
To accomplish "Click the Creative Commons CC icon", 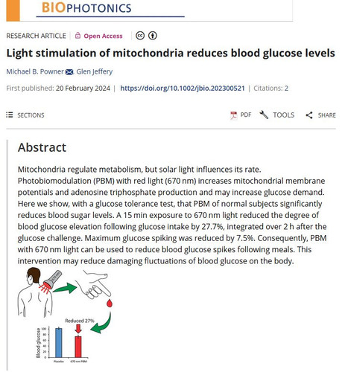I will click(140, 36).
